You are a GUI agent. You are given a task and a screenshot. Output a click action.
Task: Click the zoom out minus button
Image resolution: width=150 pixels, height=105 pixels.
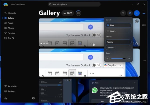click(107, 58)
